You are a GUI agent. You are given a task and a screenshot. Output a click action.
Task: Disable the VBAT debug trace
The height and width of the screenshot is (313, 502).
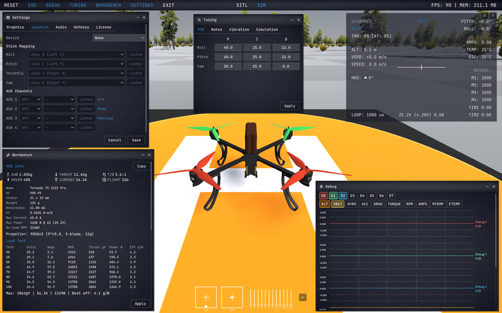pyautogui.click(x=338, y=204)
